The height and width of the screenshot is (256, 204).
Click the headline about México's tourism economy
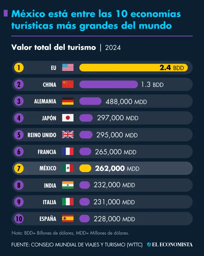pos(96,20)
